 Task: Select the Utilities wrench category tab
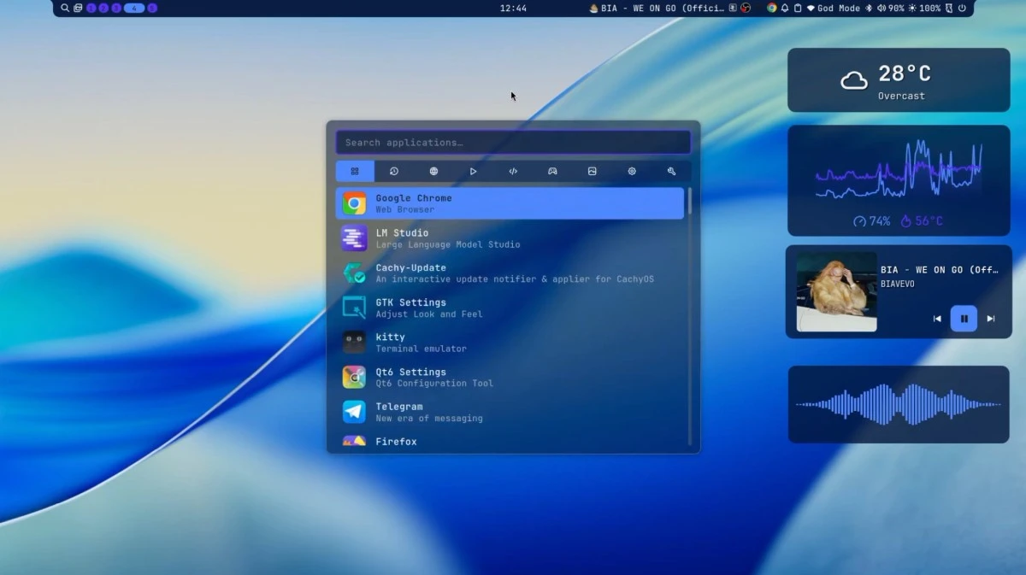click(x=671, y=171)
